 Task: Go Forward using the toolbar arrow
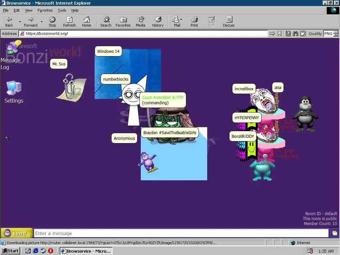click(x=31, y=22)
